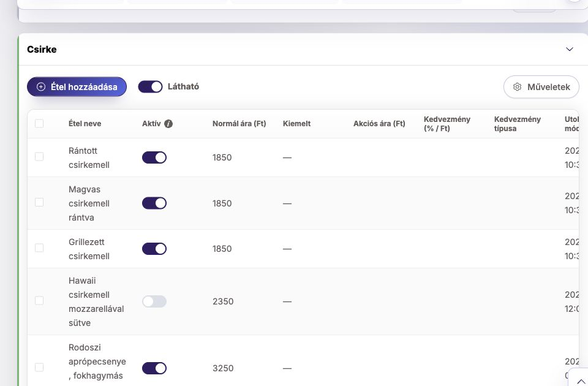Click the Aktív info icon
Image resolution: width=588 pixels, height=386 pixels.
(168, 124)
